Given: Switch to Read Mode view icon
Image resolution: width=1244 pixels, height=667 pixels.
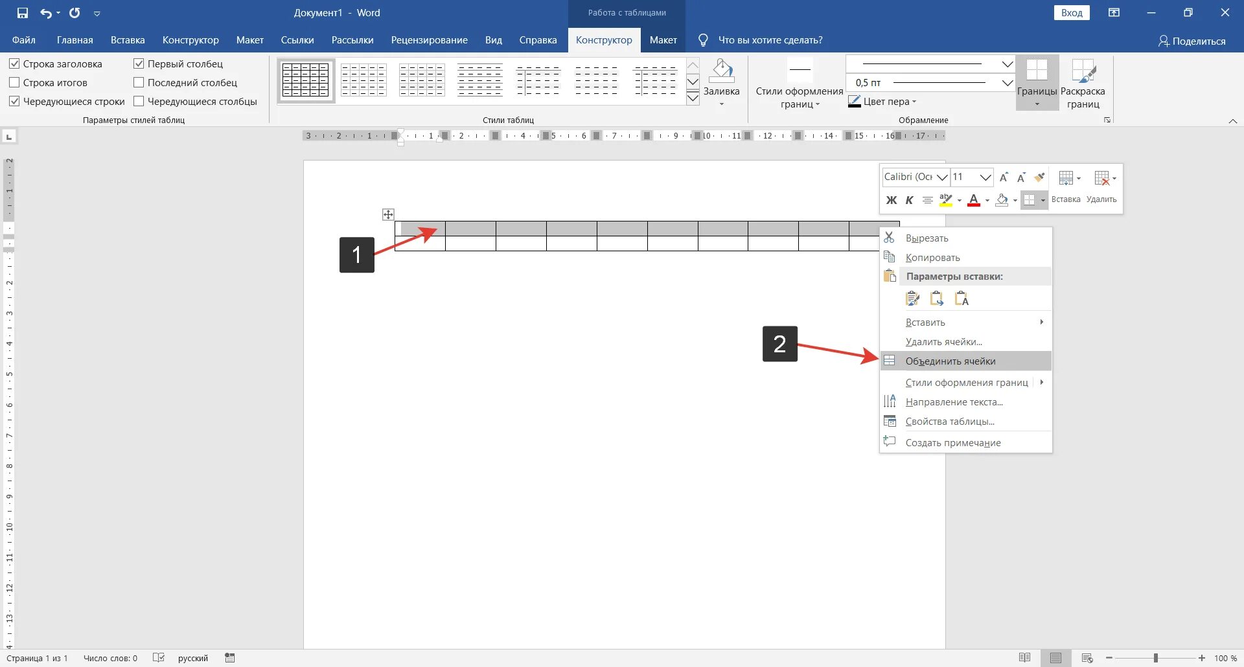Looking at the screenshot, I should [x=1024, y=658].
